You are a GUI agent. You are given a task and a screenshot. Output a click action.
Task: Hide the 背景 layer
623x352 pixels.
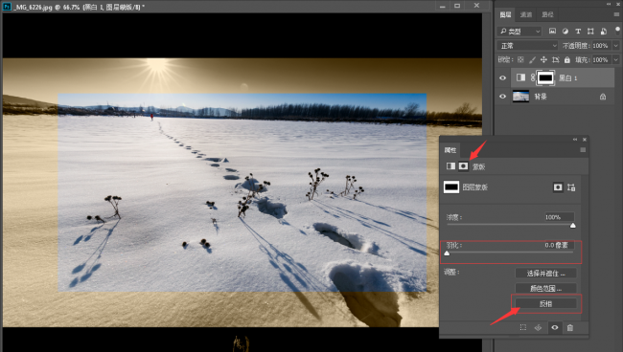coord(502,97)
